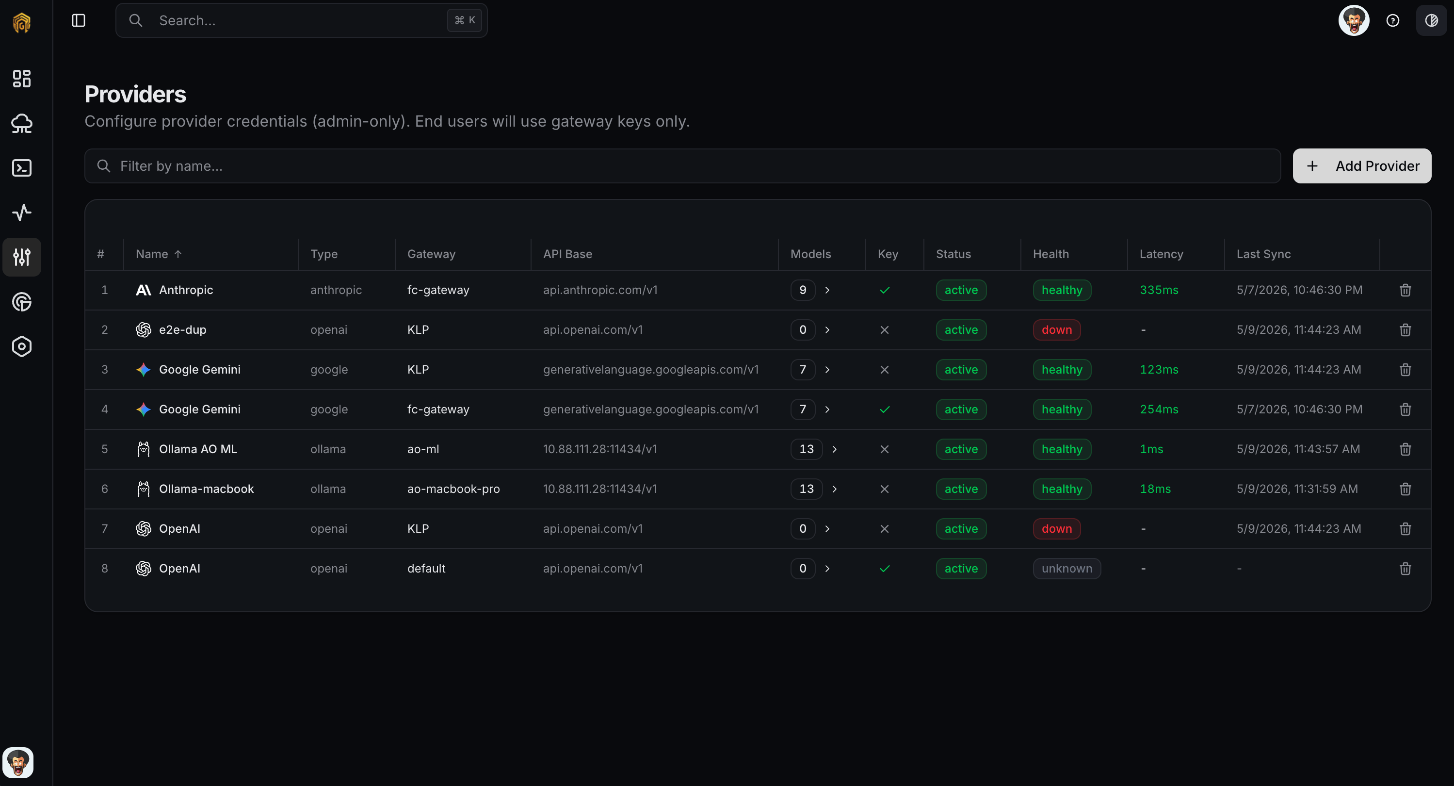Delete the OpenAI default gateway provider
The width and height of the screenshot is (1454, 786).
(x=1405, y=569)
